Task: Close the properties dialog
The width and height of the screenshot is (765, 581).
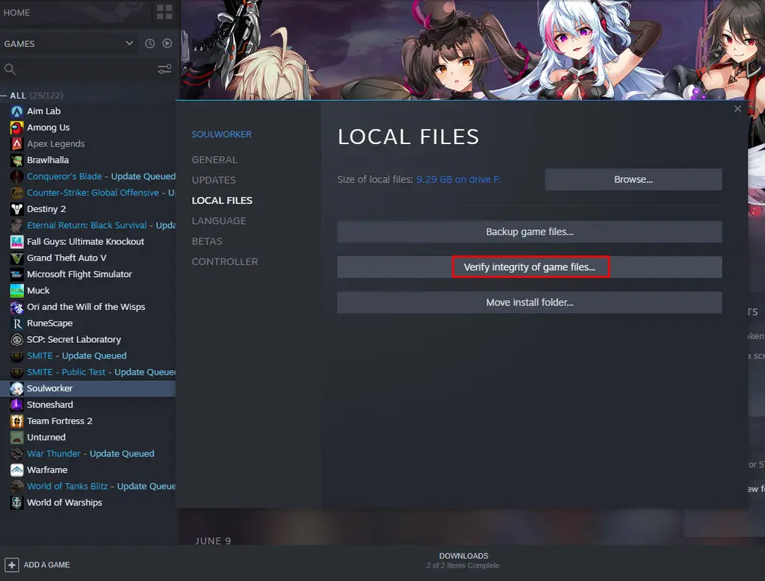Action: 737,109
